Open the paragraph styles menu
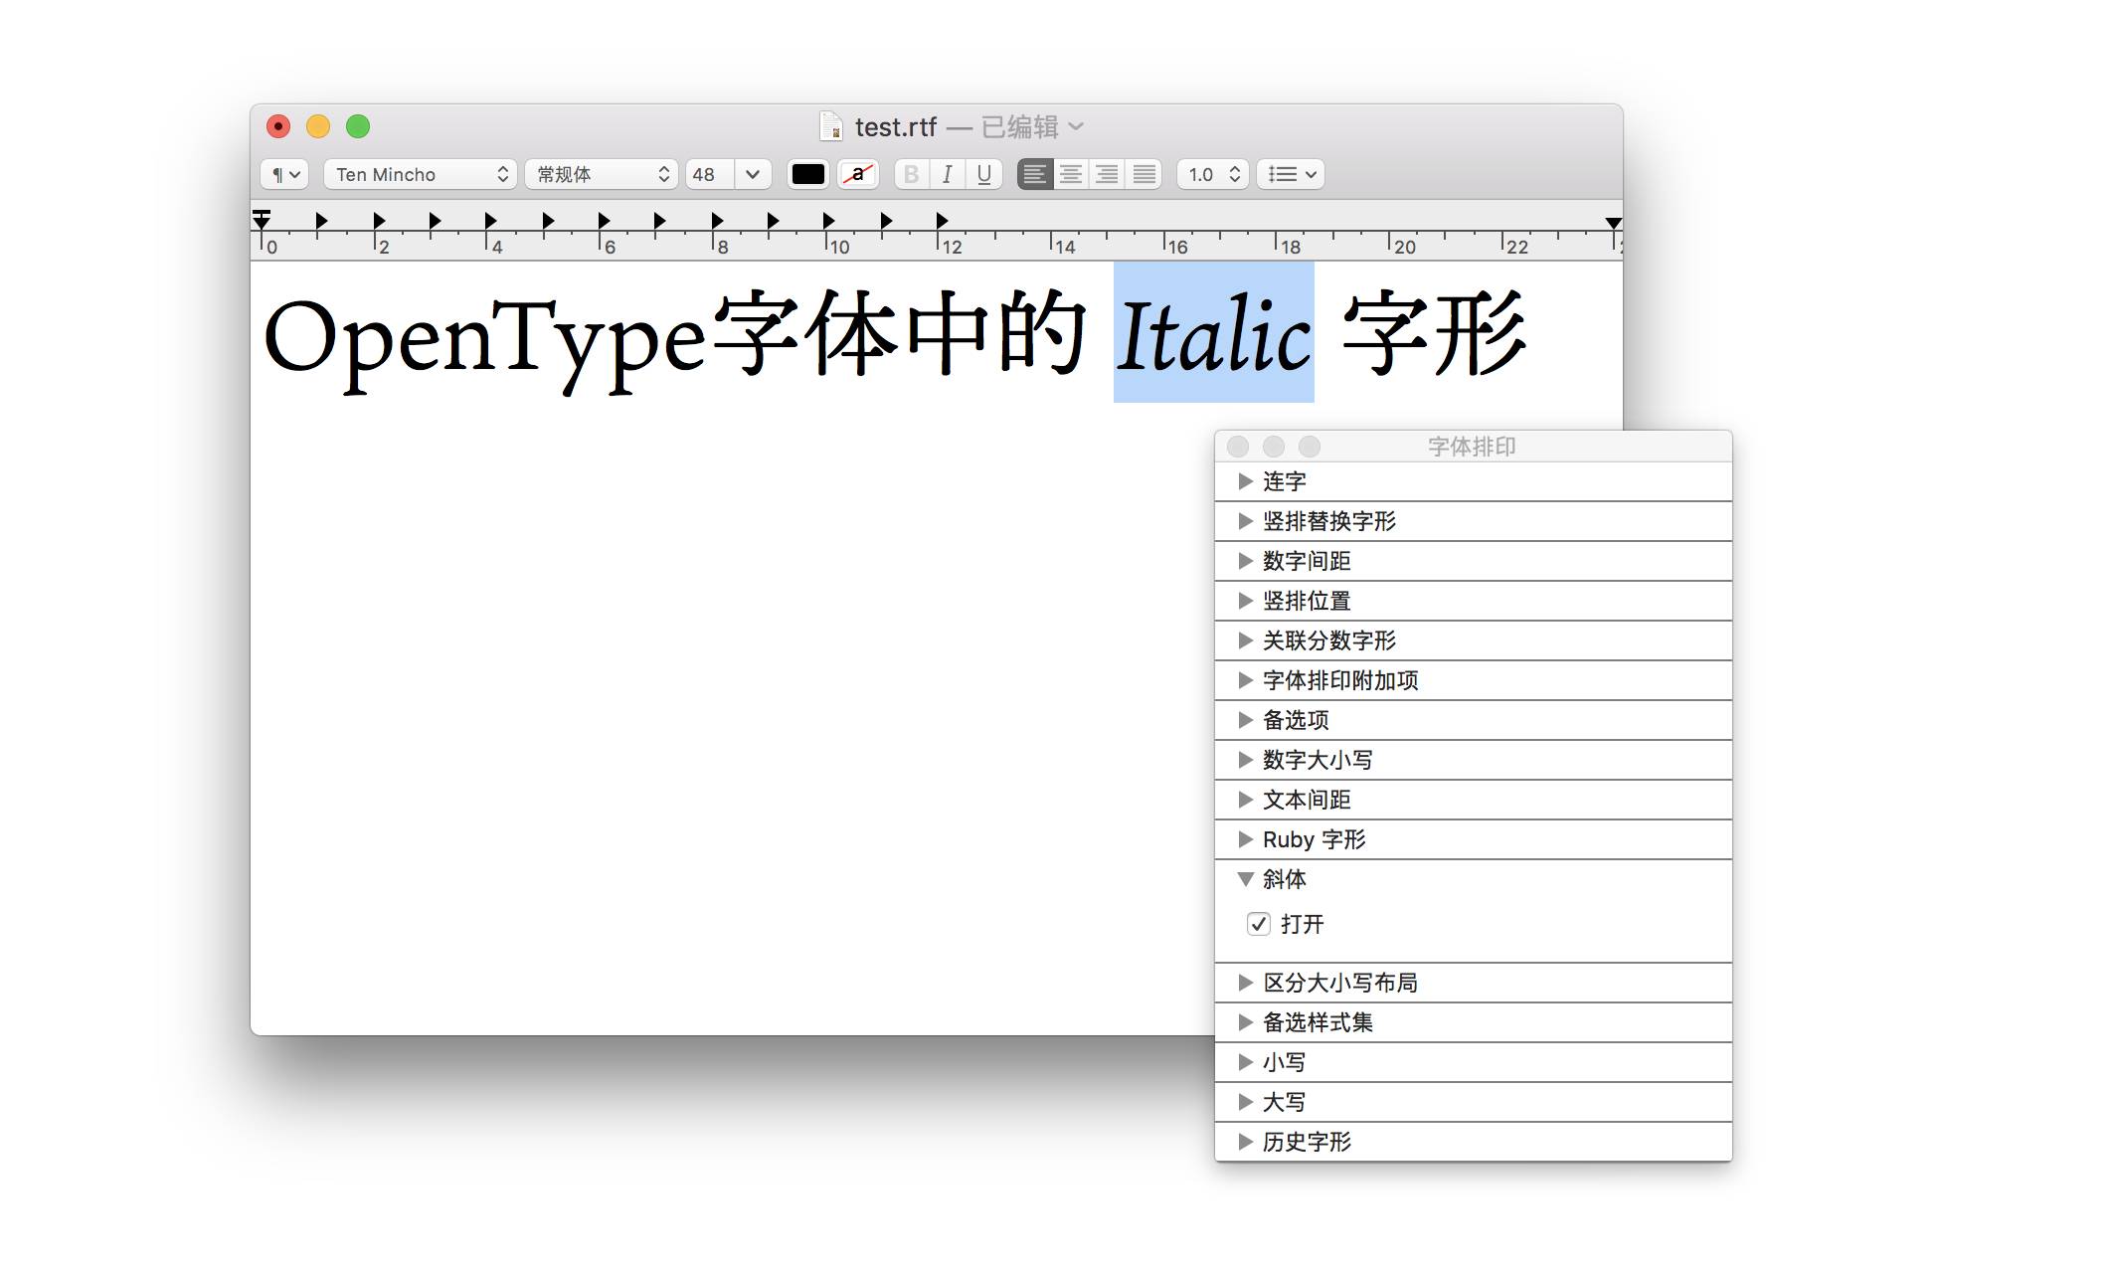2117x1272 pixels. 285,175
